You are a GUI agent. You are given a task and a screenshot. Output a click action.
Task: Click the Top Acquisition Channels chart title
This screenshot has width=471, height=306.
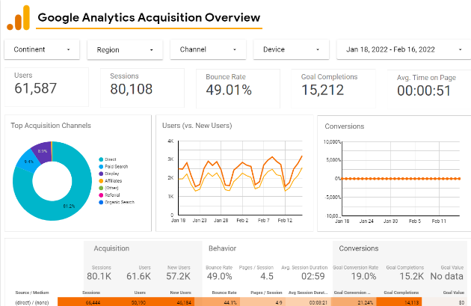tap(51, 126)
